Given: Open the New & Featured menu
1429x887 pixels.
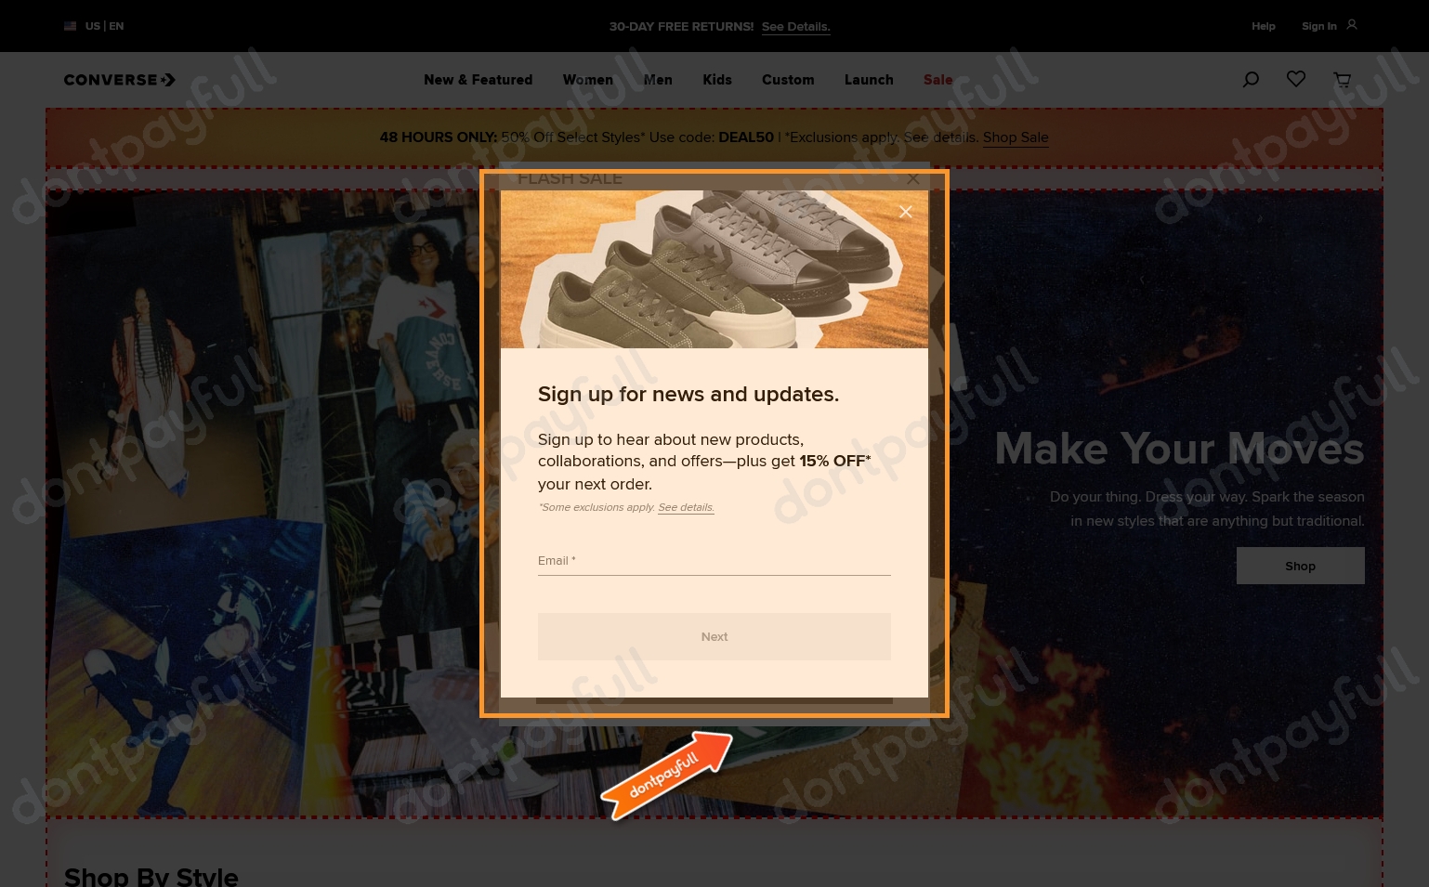Looking at the screenshot, I should [x=479, y=80].
